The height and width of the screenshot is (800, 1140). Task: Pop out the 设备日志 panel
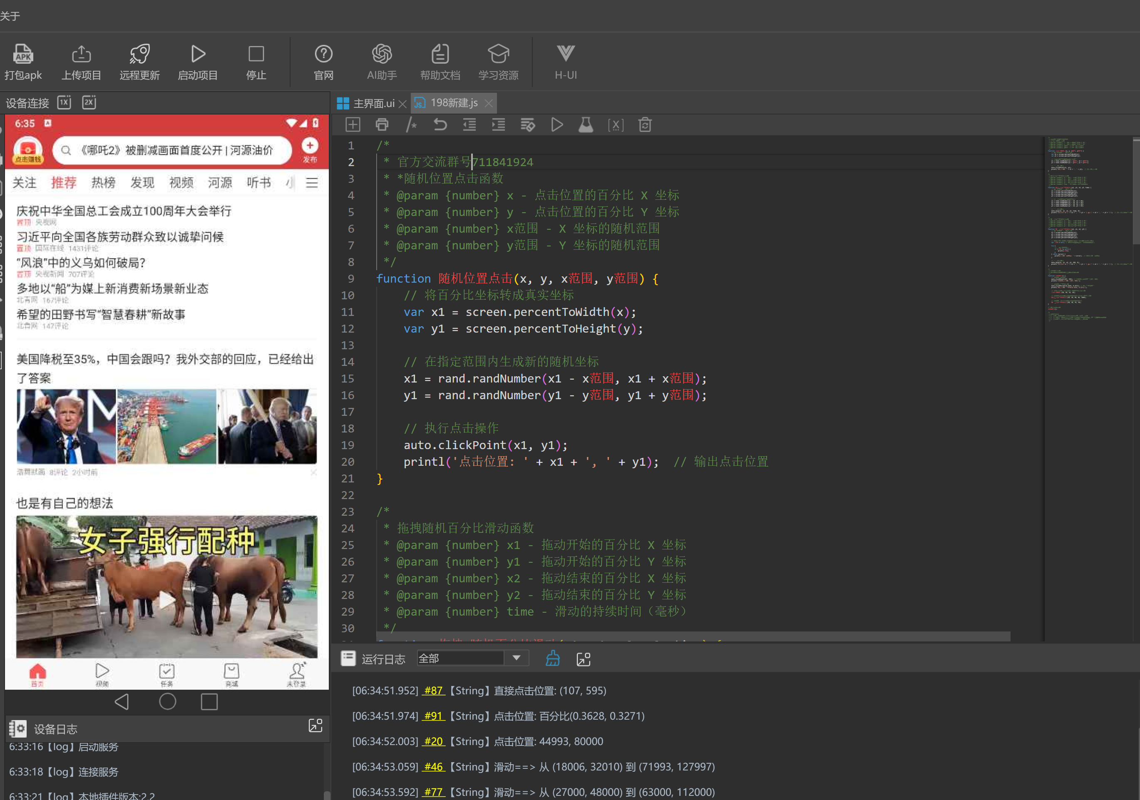pos(315,725)
